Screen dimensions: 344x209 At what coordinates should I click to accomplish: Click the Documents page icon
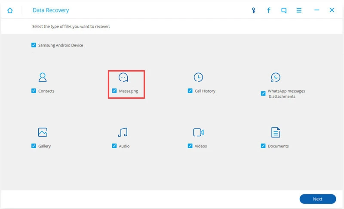pos(276,132)
